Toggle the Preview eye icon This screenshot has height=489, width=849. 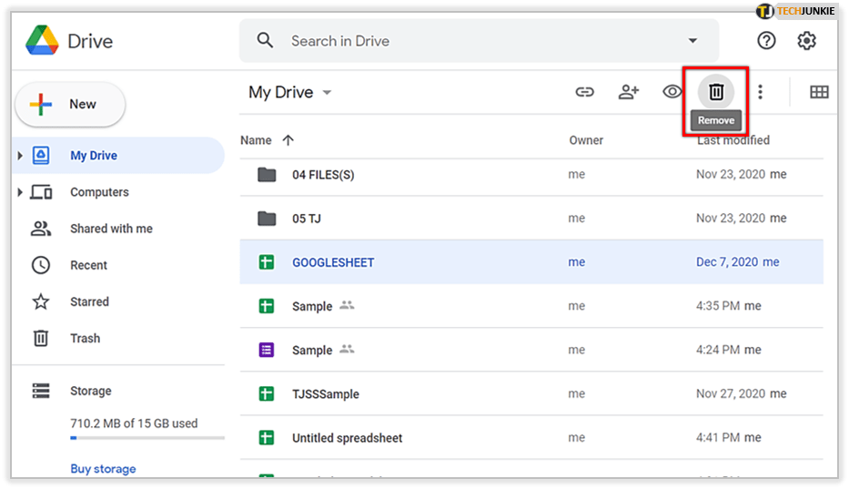pyautogui.click(x=672, y=92)
